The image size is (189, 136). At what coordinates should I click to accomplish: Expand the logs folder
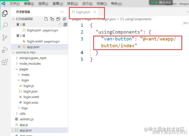click(19, 108)
